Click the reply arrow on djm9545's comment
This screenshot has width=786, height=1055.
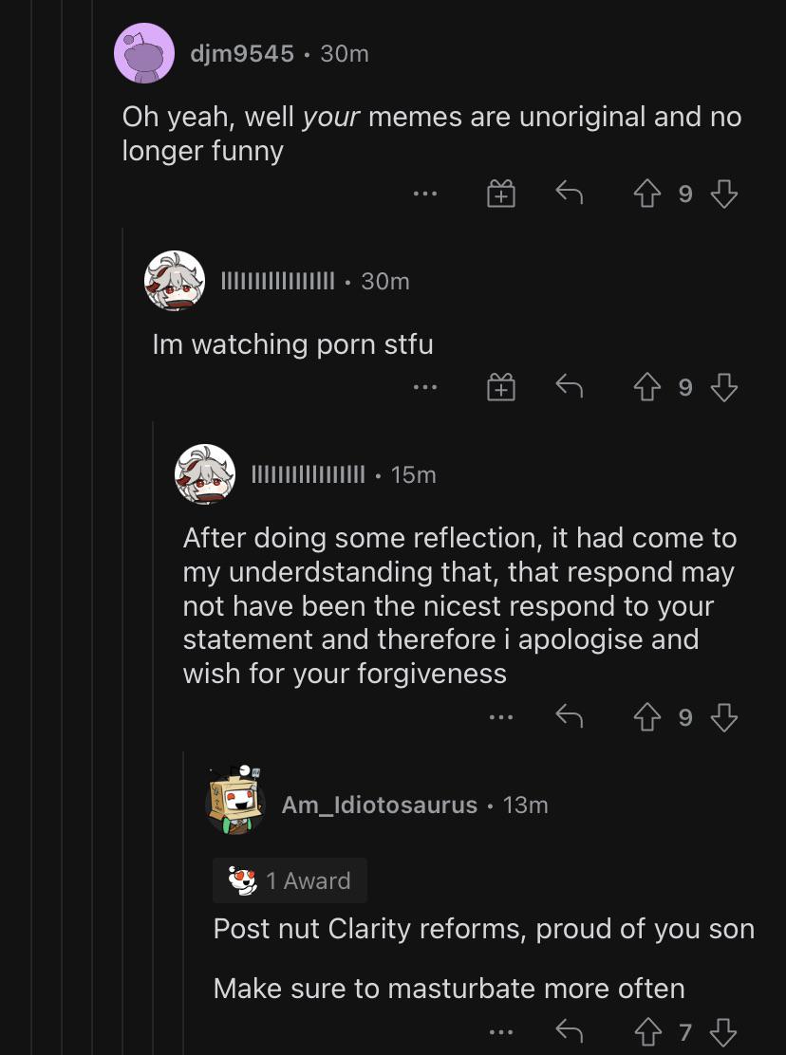pos(569,194)
